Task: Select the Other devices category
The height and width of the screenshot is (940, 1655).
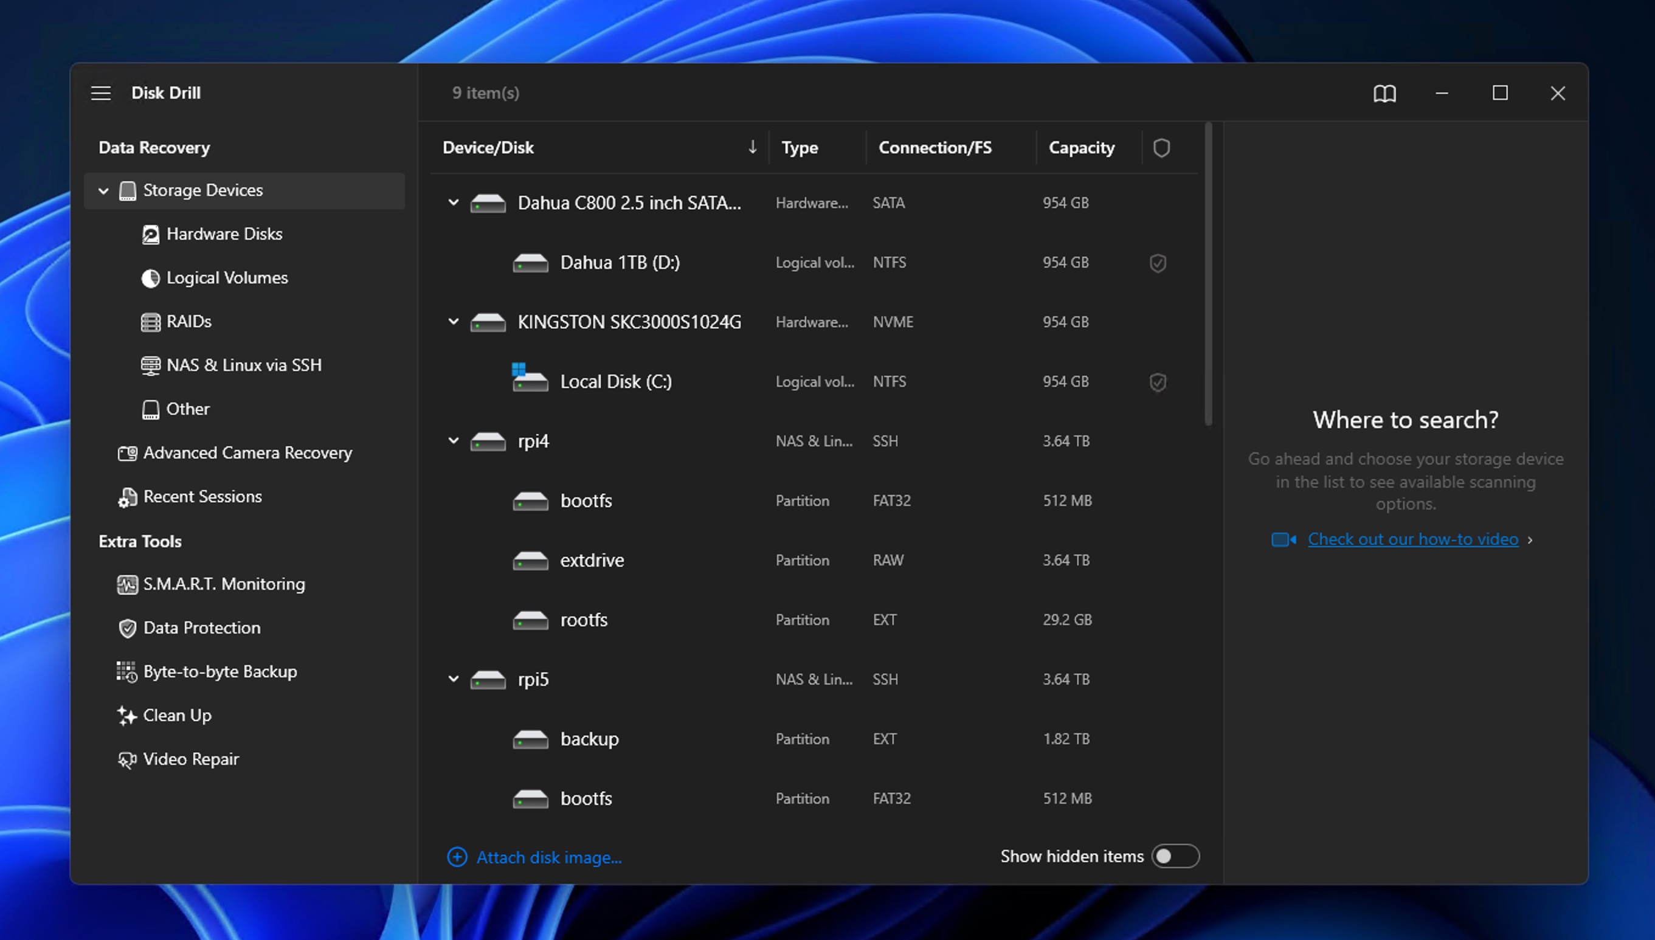Action: [187, 409]
